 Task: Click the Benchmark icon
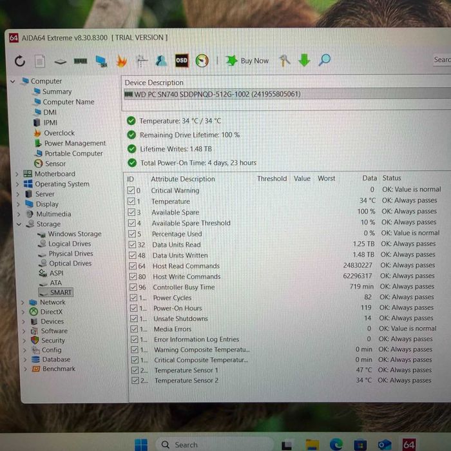click(x=36, y=369)
